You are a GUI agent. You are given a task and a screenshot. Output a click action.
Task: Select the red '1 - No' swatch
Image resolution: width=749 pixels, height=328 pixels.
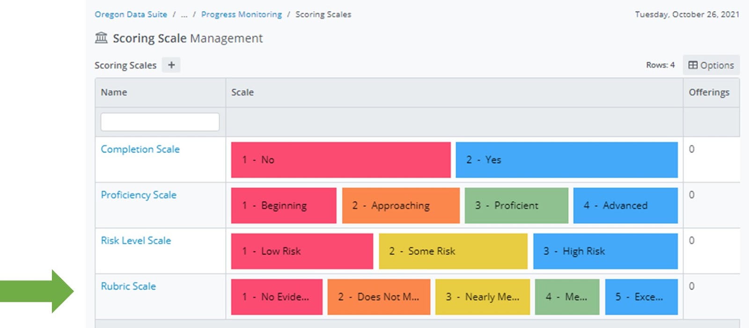click(x=340, y=160)
